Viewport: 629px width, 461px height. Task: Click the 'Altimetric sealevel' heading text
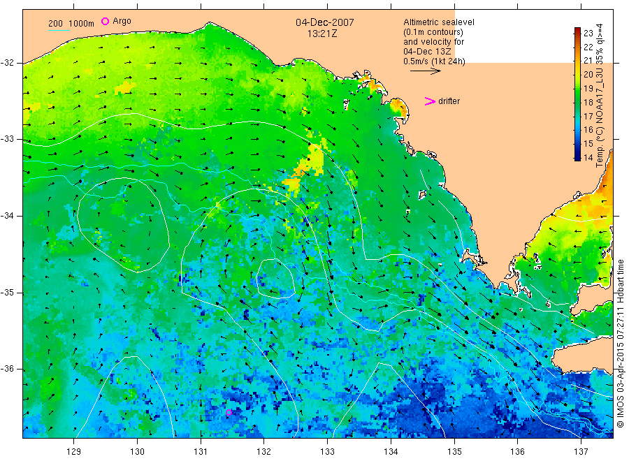(439, 22)
